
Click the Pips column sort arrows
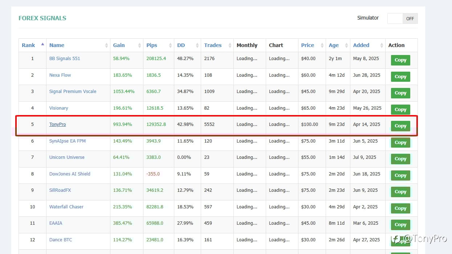(170, 45)
